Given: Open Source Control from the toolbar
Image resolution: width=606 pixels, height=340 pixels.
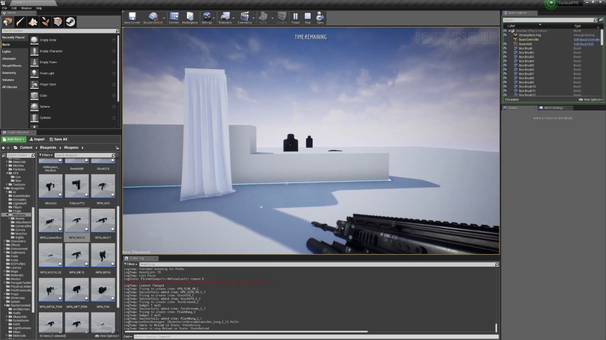Looking at the screenshot, I should pyautogui.click(x=152, y=18).
